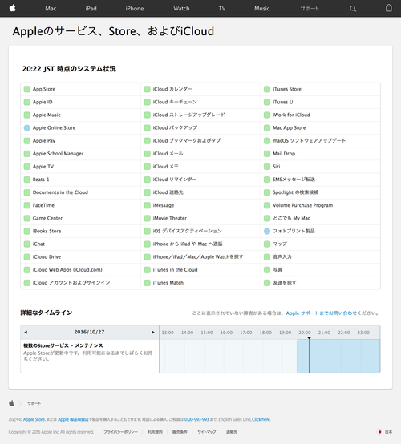Click the iWork for iCloud entry
The image size is (401, 444).
click(291, 115)
